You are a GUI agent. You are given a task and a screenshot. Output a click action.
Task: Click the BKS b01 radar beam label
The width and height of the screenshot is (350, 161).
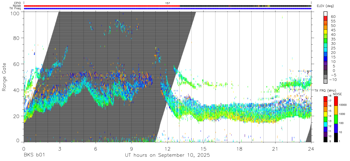click(x=34, y=155)
